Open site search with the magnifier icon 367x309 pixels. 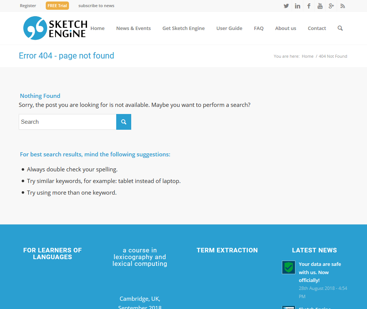tap(340, 28)
